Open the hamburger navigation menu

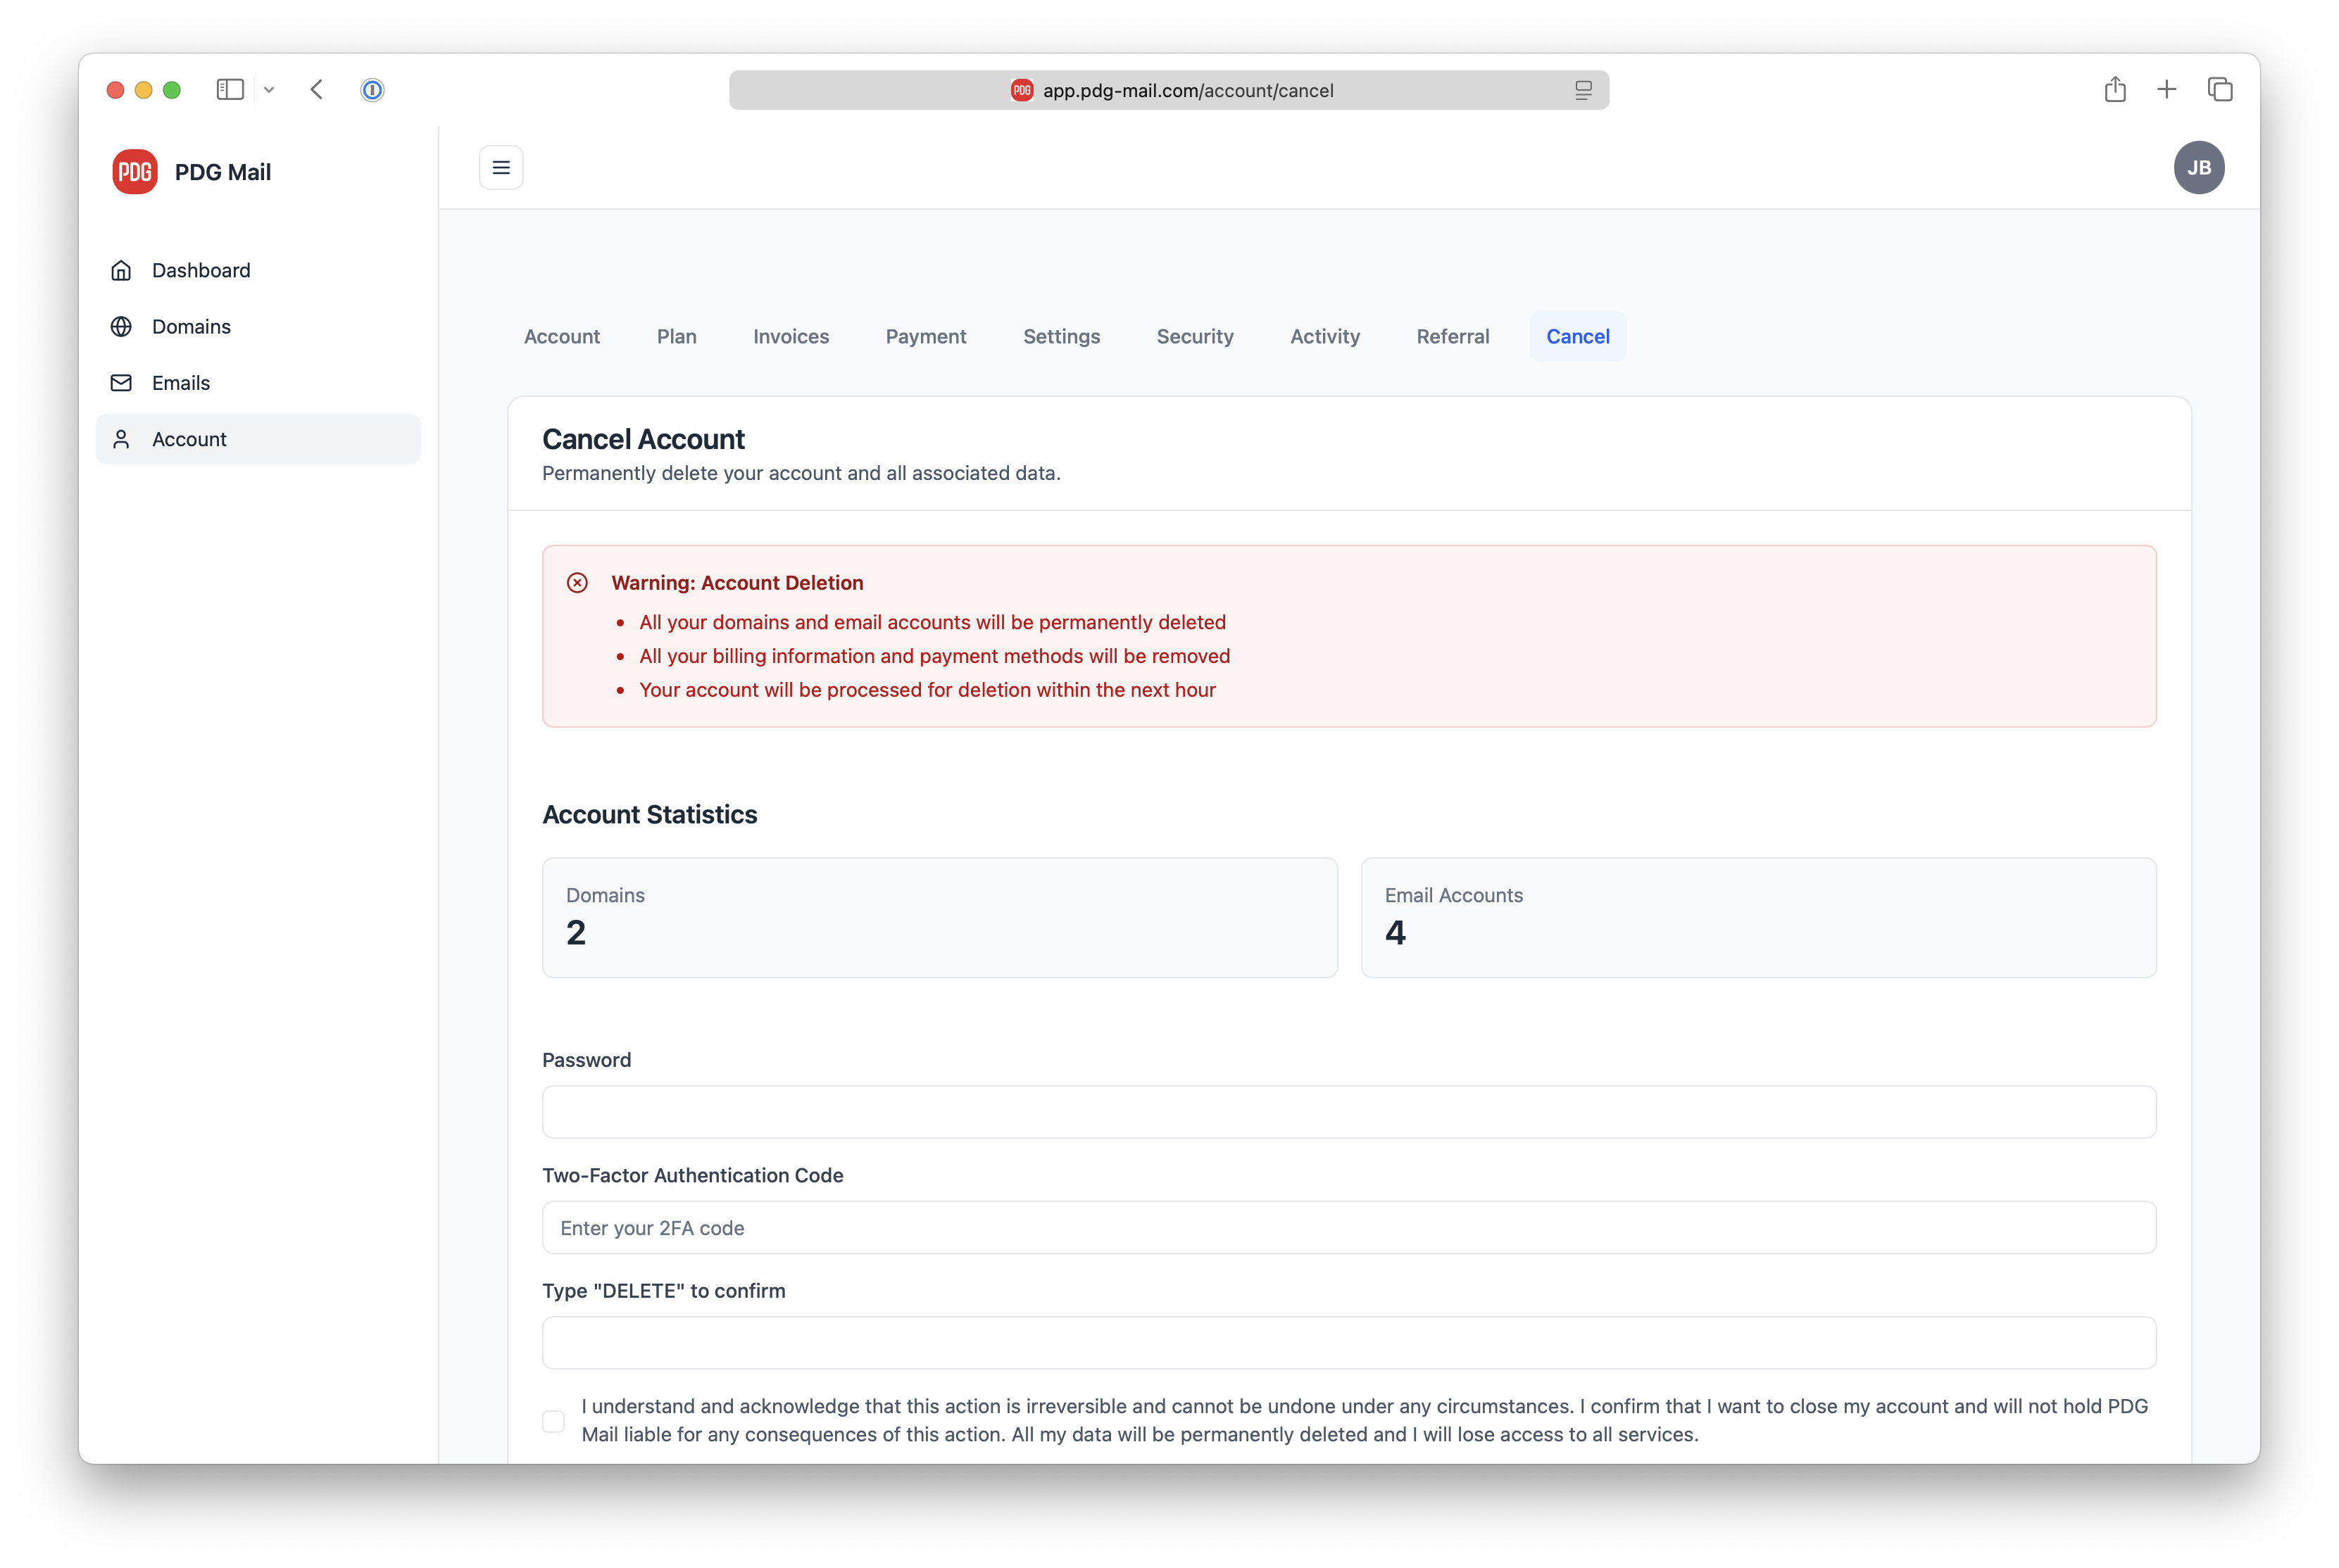tap(500, 167)
